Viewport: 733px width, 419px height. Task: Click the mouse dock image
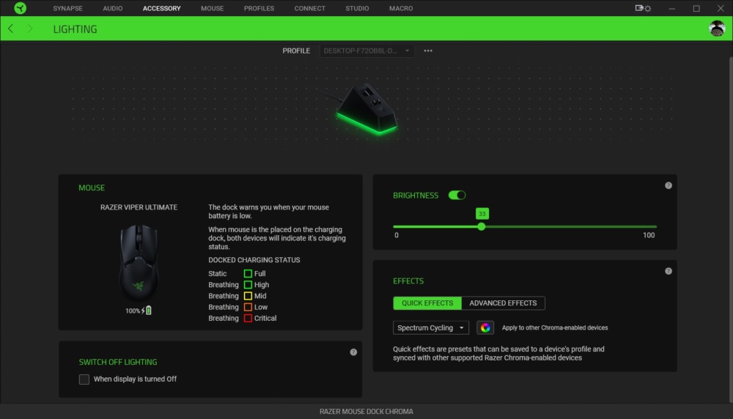pyautogui.click(x=366, y=110)
